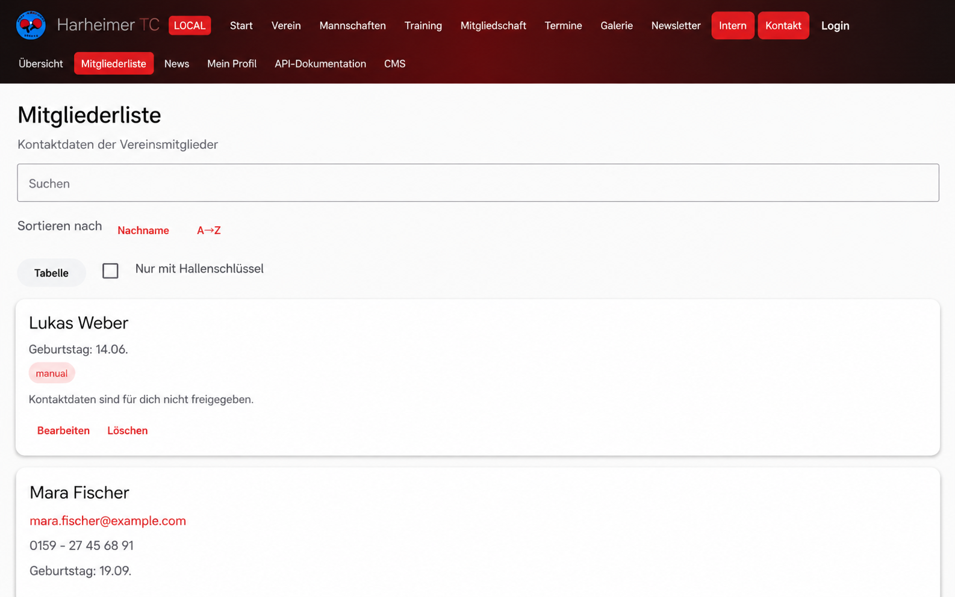Screen dimensions: 955x597
Task: Edit Lukas Weber via Bearbeiten
Action: [63, 431]
